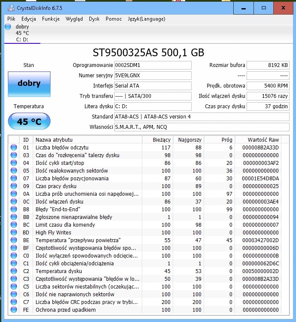Click the Rozmiar bufora 8192 KB field

[268, 65]
